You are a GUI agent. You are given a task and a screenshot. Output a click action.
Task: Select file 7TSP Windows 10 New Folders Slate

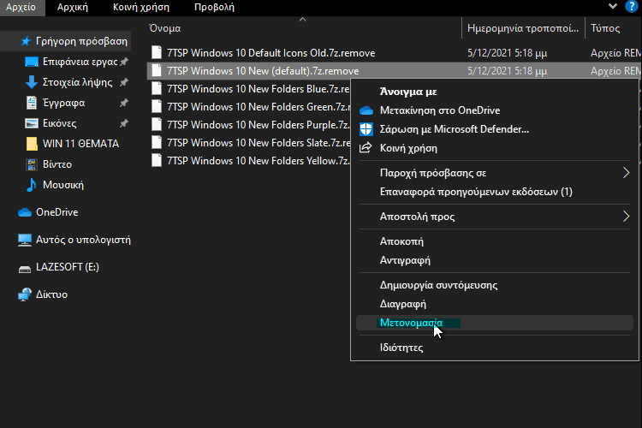[x=259, y=143]
